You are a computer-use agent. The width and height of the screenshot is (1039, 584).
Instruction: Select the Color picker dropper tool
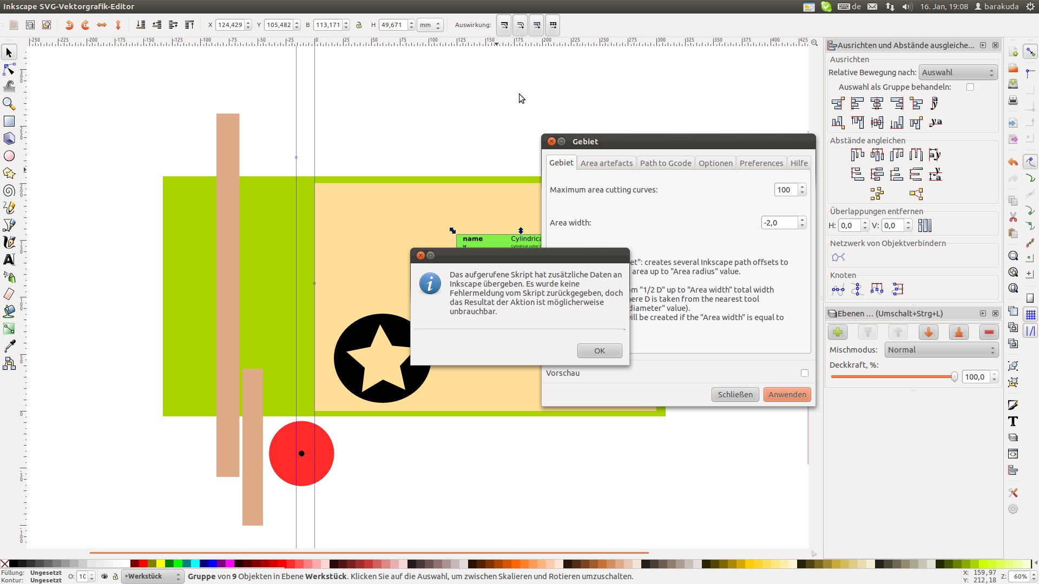[9, 346]
